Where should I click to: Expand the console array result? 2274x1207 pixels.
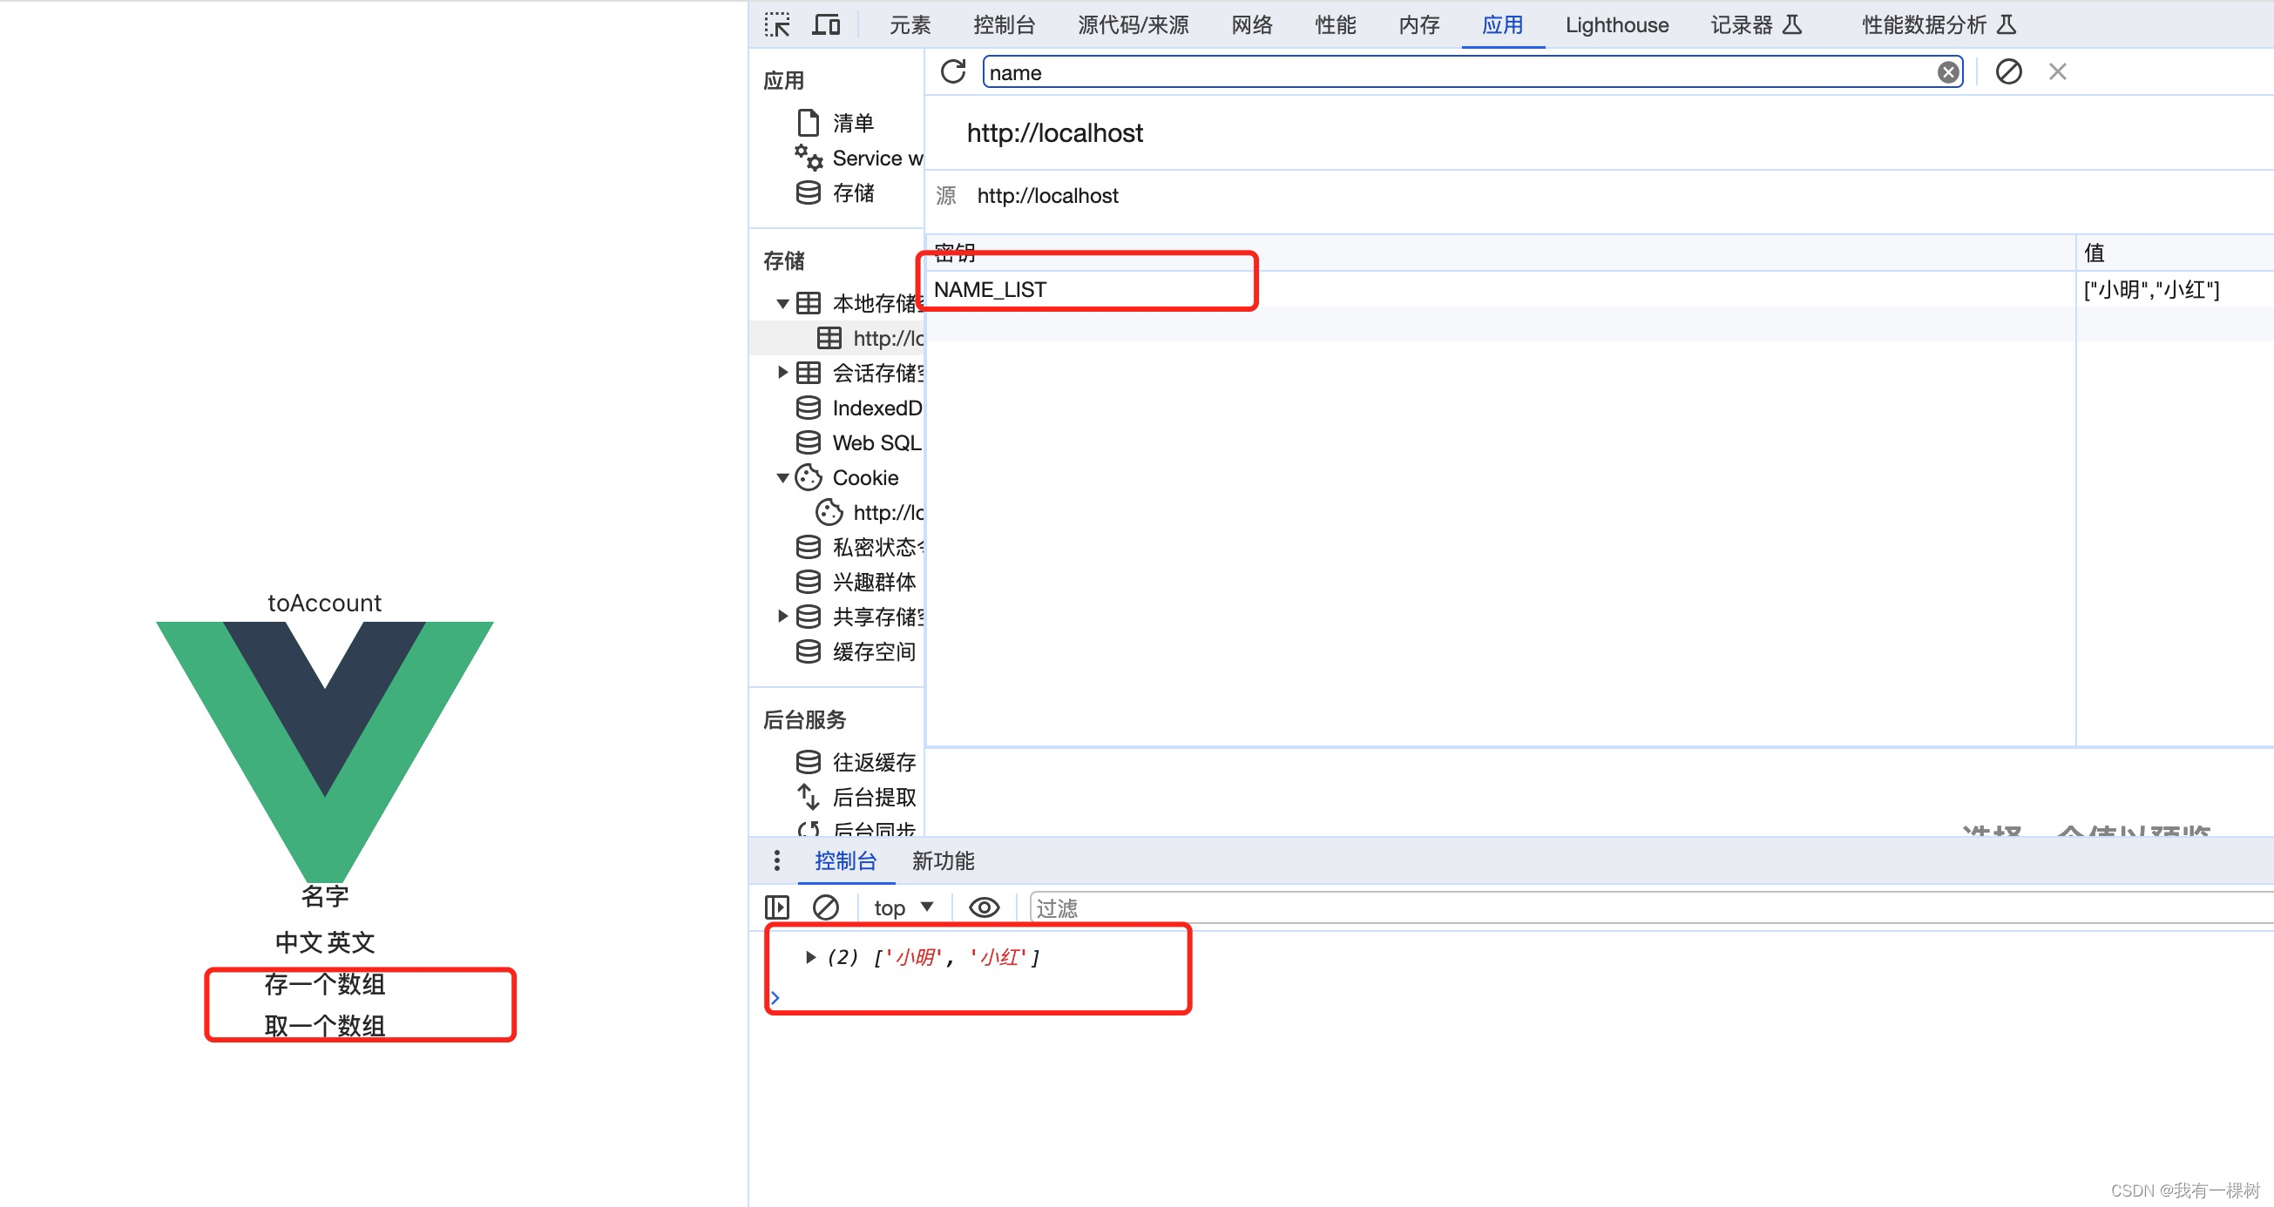coord(809,956)
